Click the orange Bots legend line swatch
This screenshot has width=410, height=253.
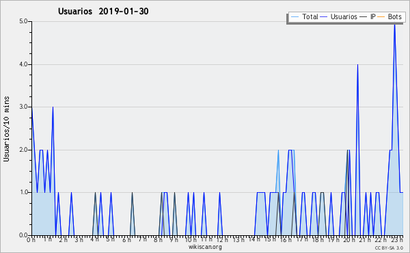(381, 17)
